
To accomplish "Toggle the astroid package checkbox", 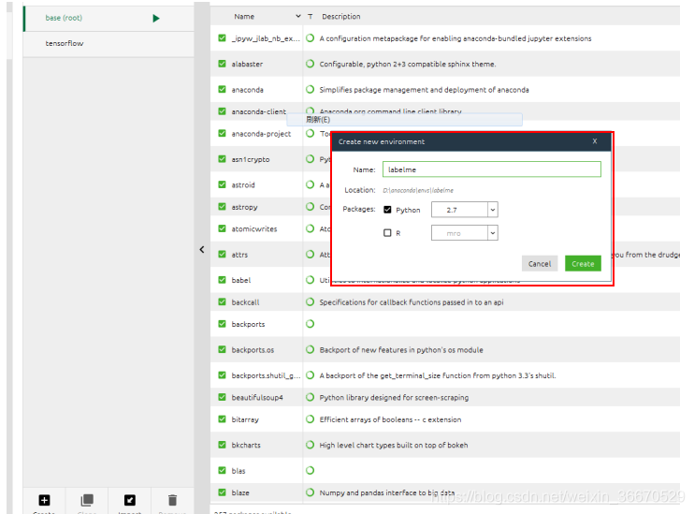I will click(223, 184).
